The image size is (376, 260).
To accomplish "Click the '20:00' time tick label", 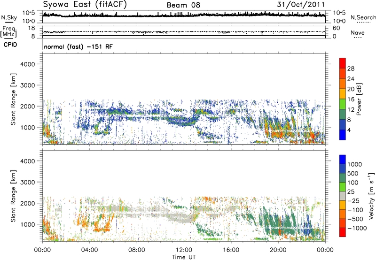I will [x=278, y=250].
